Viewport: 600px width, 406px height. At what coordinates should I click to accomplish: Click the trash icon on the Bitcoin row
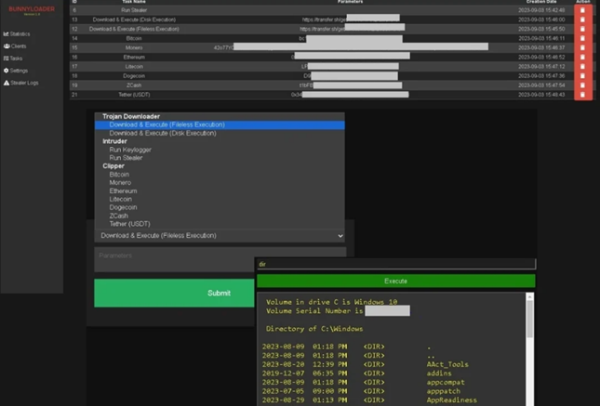[582, 38]
